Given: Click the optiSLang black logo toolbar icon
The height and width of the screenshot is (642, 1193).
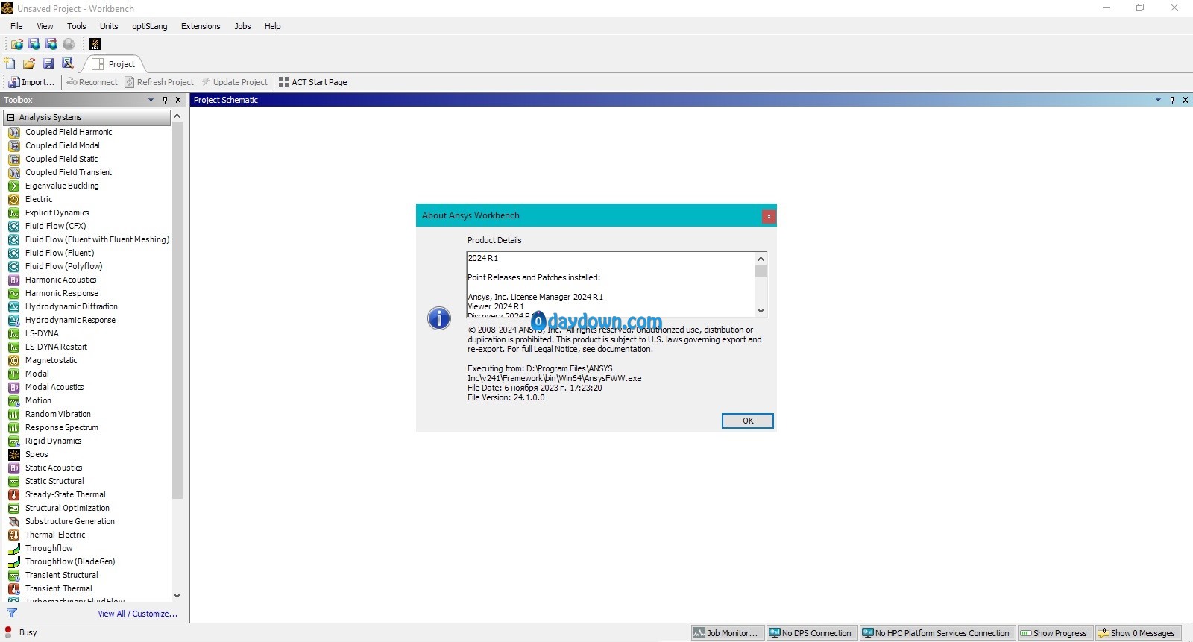Looking at the screenshot, I should pos(95,44).
